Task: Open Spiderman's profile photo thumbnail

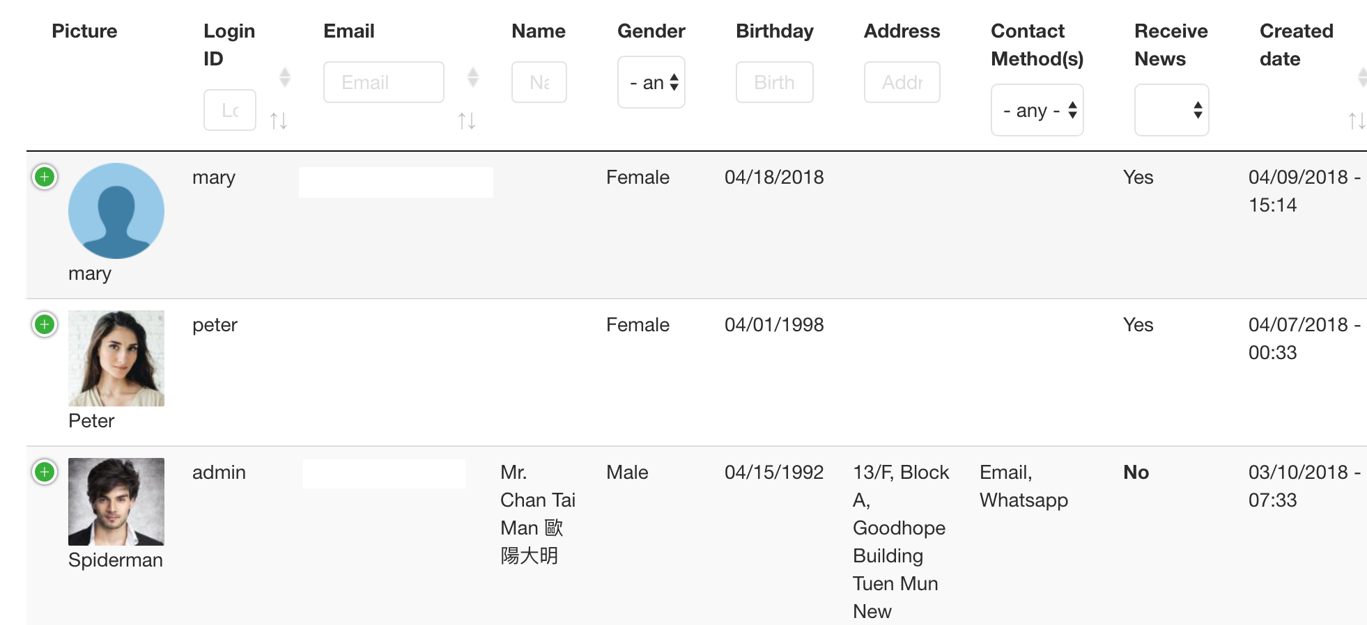Action: 116,502
